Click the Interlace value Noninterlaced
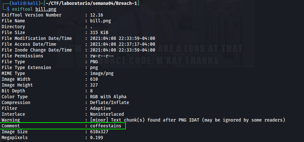Screen dimensions: 304x142 (x=107, y=114)
